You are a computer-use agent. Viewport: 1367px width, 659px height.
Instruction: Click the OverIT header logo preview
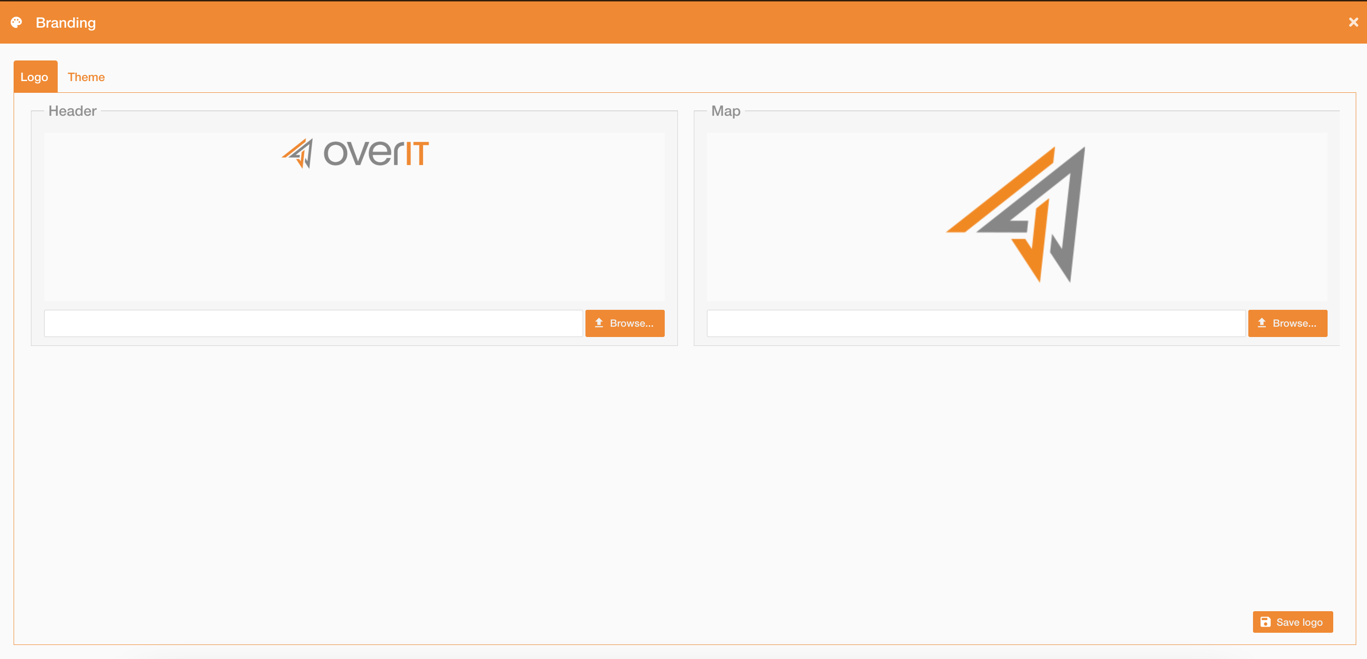pyautogui.click(x=355, y=153)
